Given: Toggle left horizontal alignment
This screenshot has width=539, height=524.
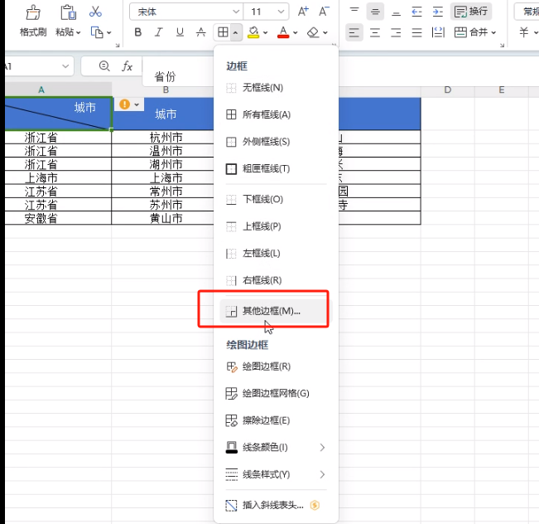Looking at the screenshot, I should tap(354, 32).
